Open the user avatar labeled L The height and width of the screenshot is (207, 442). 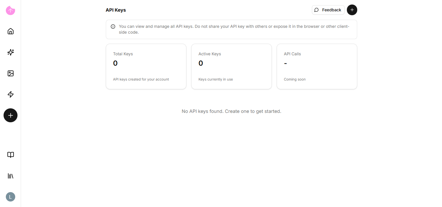coord(10,197)
